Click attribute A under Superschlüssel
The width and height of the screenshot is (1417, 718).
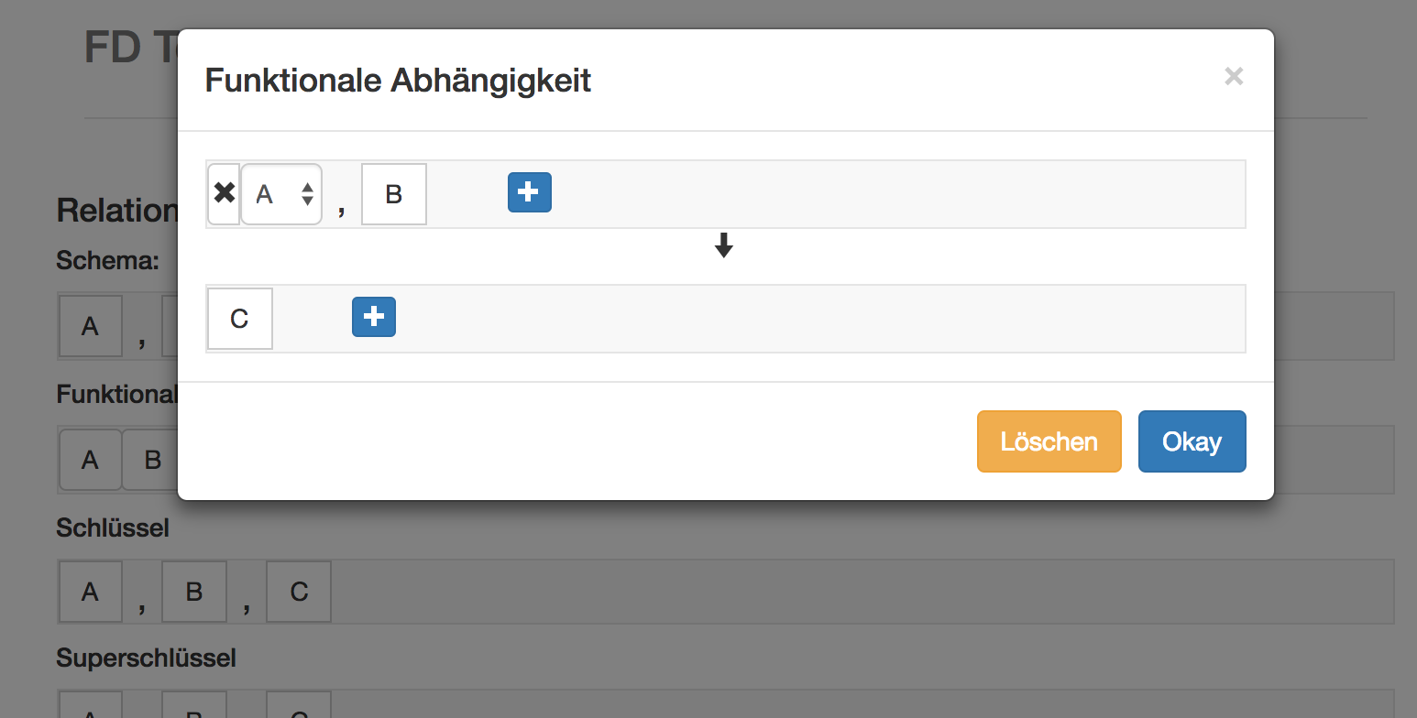pos(90,707)
